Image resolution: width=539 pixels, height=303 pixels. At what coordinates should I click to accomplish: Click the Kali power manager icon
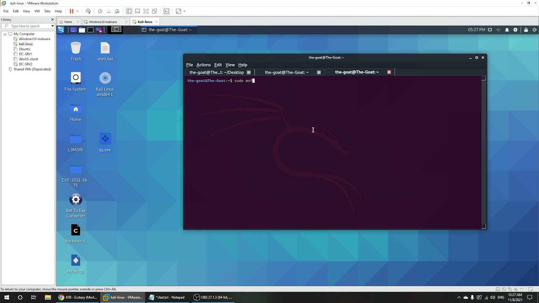515,30
